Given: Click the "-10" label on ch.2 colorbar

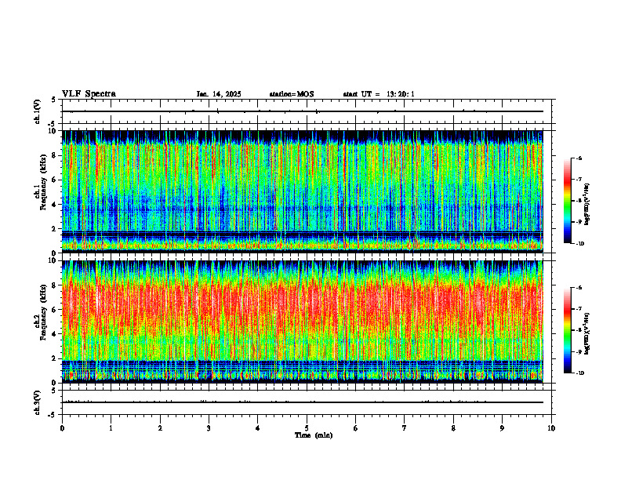Looking at the screenshot, I should (x=579, y=373).
